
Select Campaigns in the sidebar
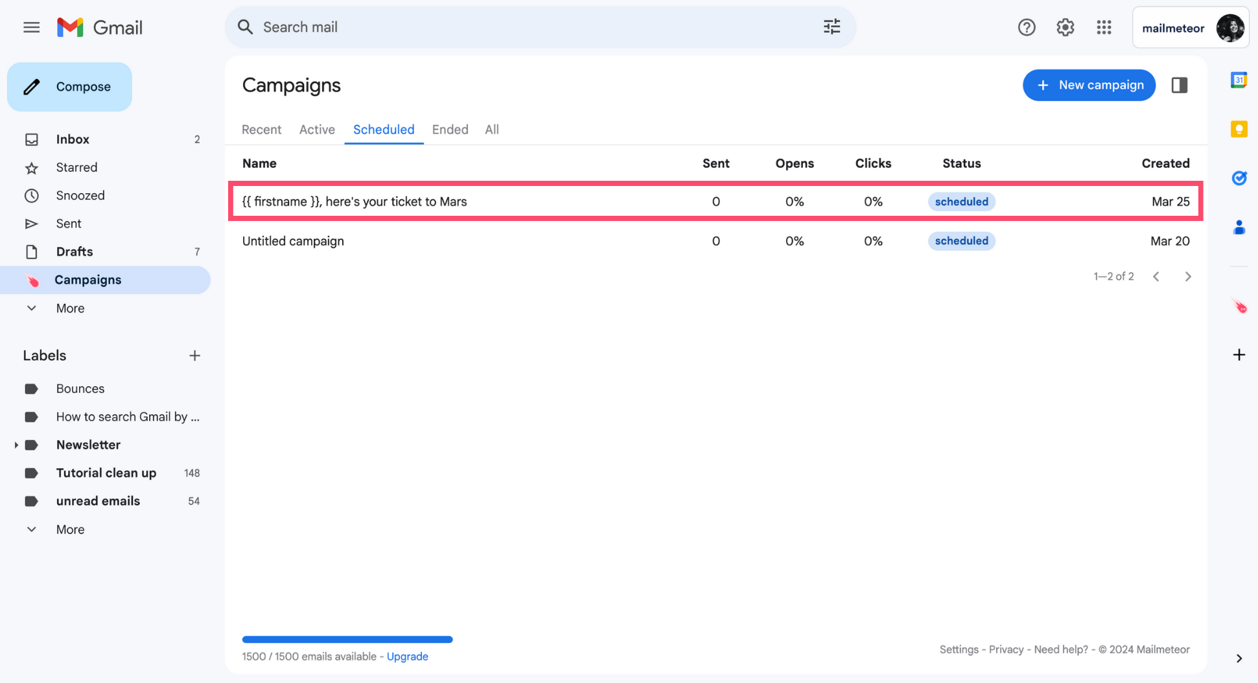click(x=105, y=280)
